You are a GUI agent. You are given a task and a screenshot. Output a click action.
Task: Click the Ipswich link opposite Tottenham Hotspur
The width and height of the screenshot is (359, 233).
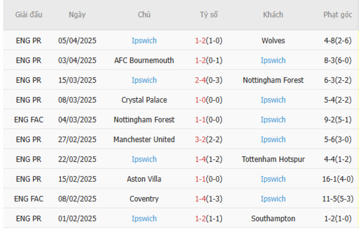point(144,159)
